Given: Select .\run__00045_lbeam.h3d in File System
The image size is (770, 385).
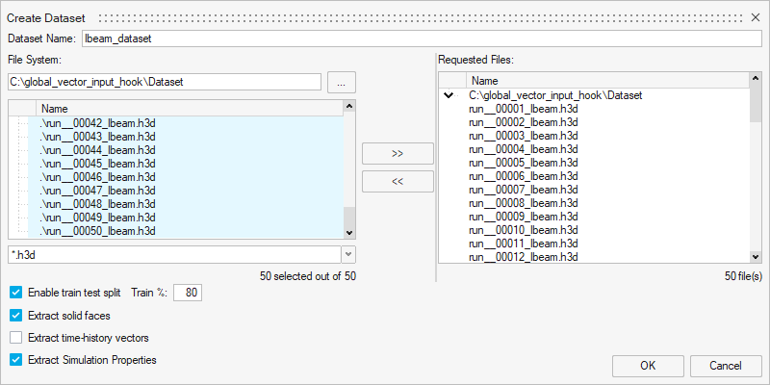Looking at the screenshot, I should [x=98, y=164].
